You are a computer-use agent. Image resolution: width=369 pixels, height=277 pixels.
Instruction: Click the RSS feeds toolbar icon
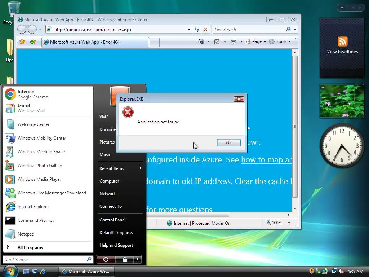coord(217,42)
